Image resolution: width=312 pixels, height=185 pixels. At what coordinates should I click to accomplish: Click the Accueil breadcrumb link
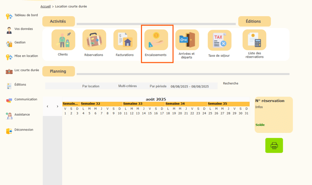click(46, 7)
